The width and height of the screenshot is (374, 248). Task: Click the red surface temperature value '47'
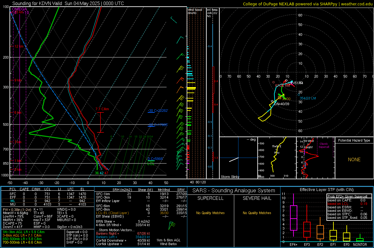pyautogui.click(x=106, y=173)
